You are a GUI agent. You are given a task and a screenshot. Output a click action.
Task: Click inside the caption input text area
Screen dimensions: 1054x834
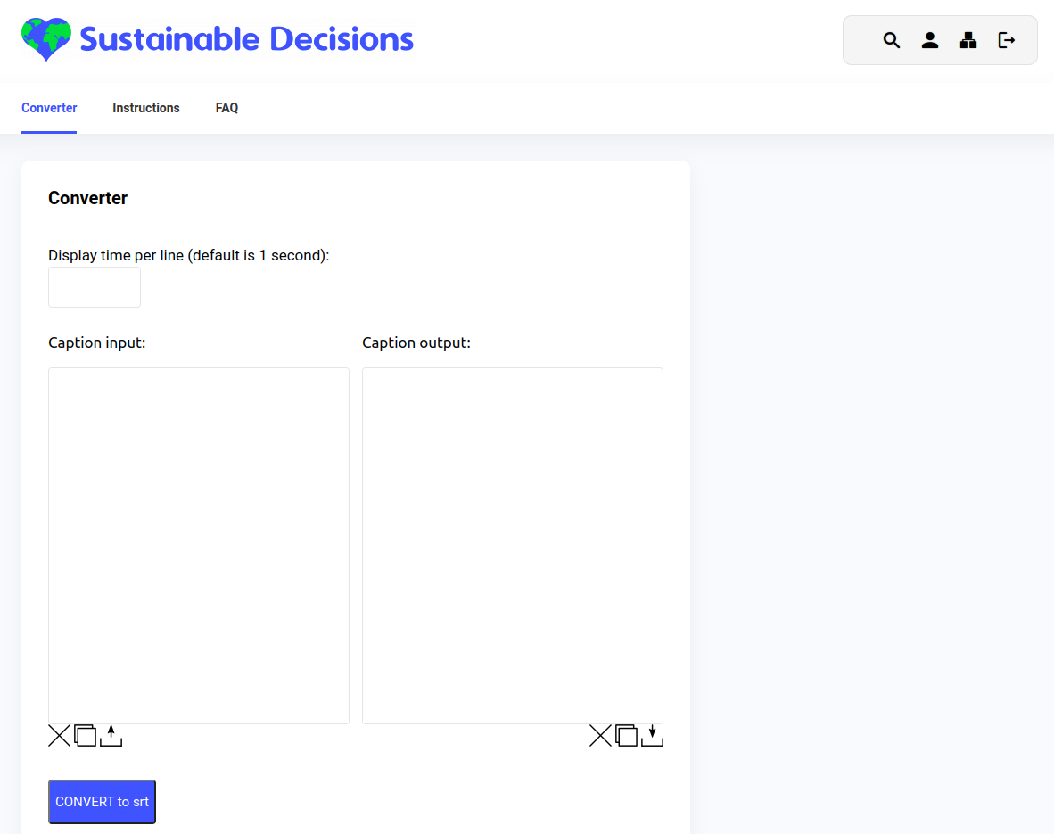[199, 545]
